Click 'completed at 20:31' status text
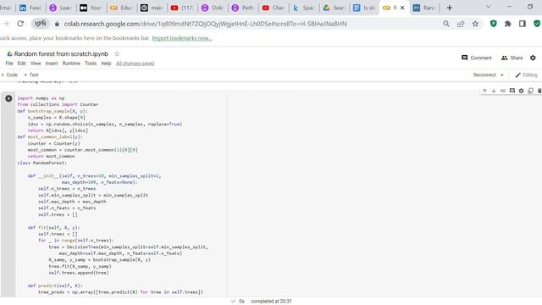 271,302
